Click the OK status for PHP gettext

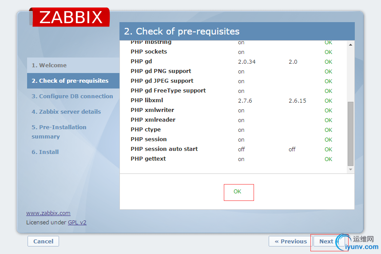point(328,159)
